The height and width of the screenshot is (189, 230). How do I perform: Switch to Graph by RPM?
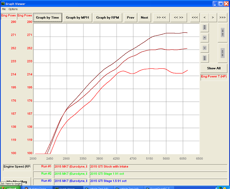pyautogui.click(x=107, y=18)
